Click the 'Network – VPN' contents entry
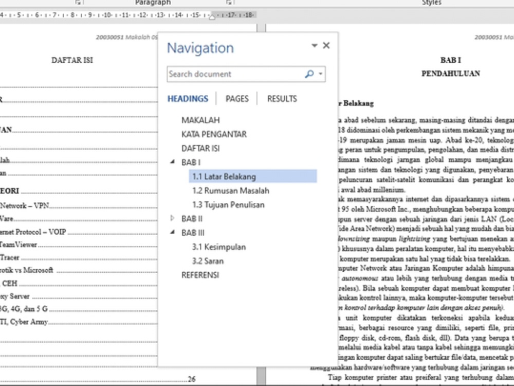Viewport: 514px width, 386px height. [25, 206]
